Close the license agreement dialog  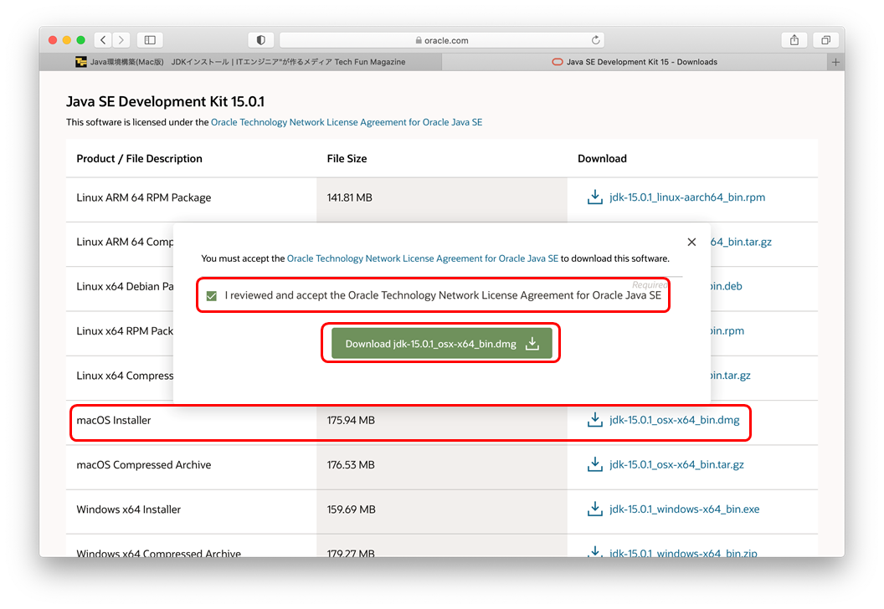coord(691,242)
